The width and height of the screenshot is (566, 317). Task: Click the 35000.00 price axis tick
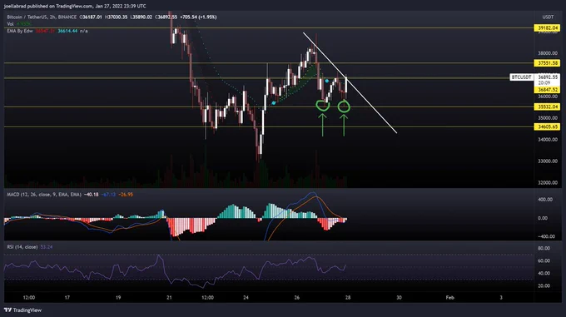point(548,118)
